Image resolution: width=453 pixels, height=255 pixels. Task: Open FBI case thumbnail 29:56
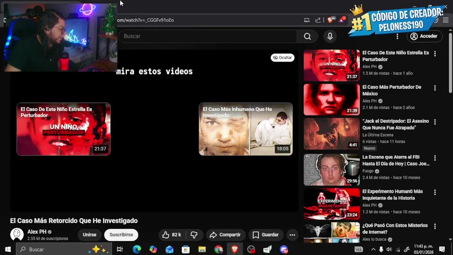[332, 170]
